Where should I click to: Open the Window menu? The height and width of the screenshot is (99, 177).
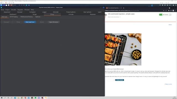pos(27,10)
